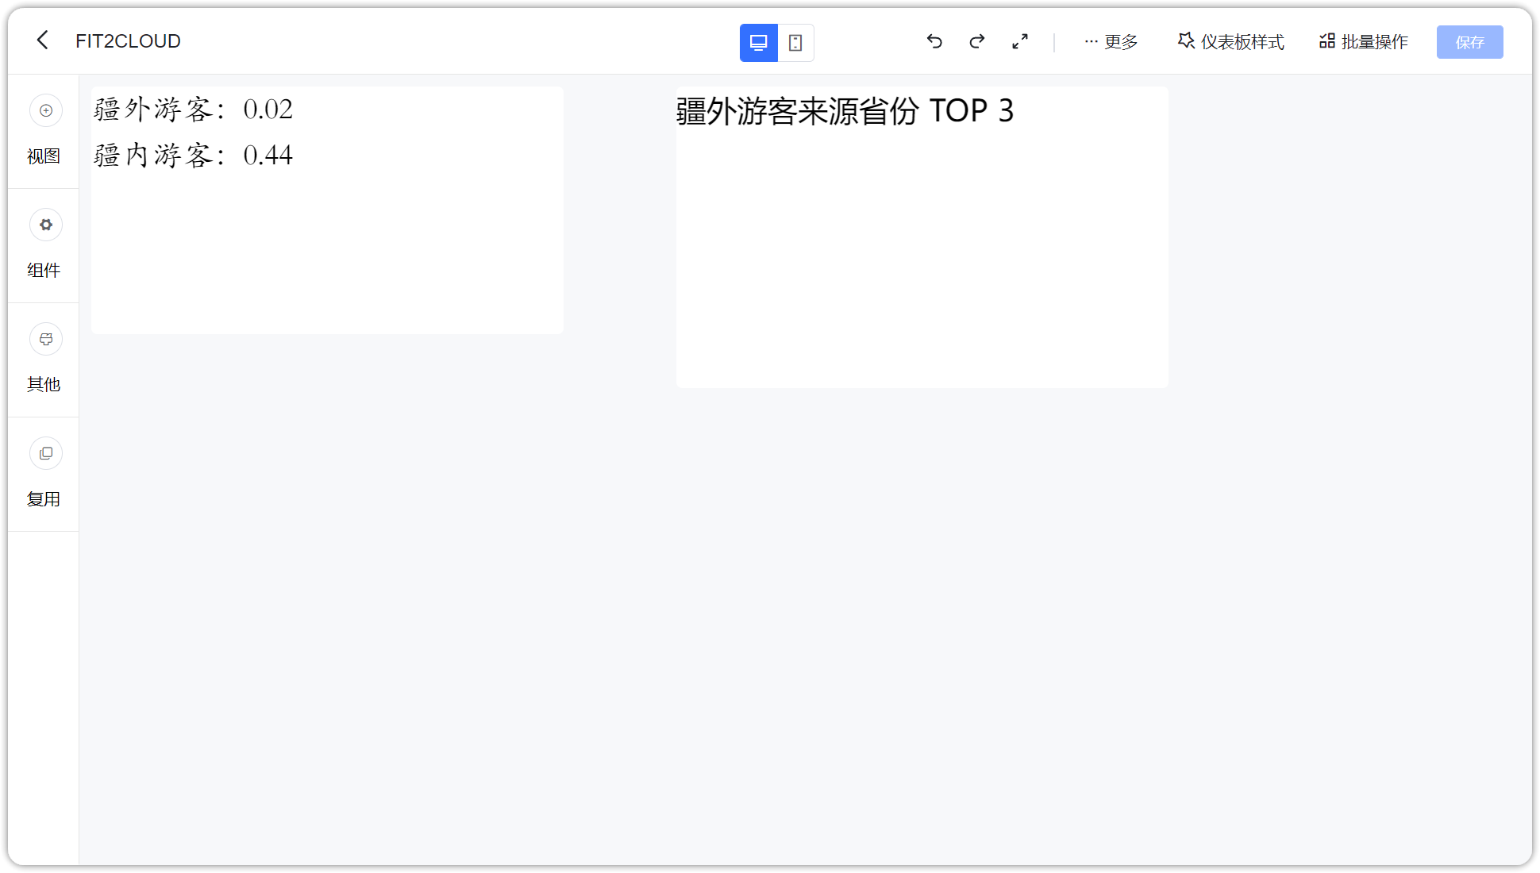Redo the last undone change
Viewport: 1540px width, 873px height.
[x=977, y=41]
